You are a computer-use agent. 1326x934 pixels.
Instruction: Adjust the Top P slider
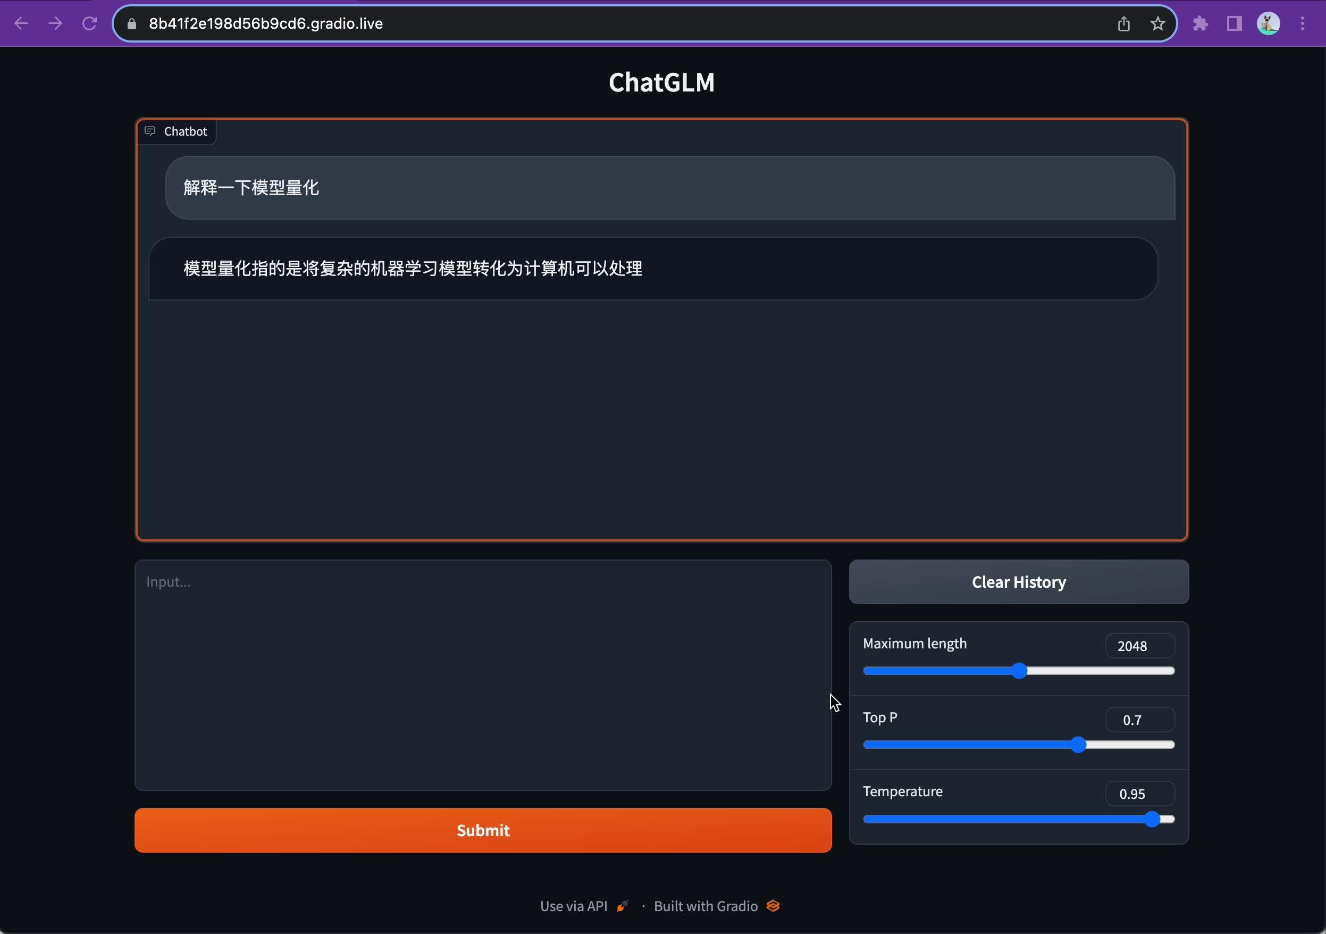[x=1019, y=745]
